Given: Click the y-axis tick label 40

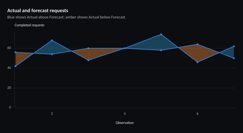Looking at the screenshot, I should point(9,68).
